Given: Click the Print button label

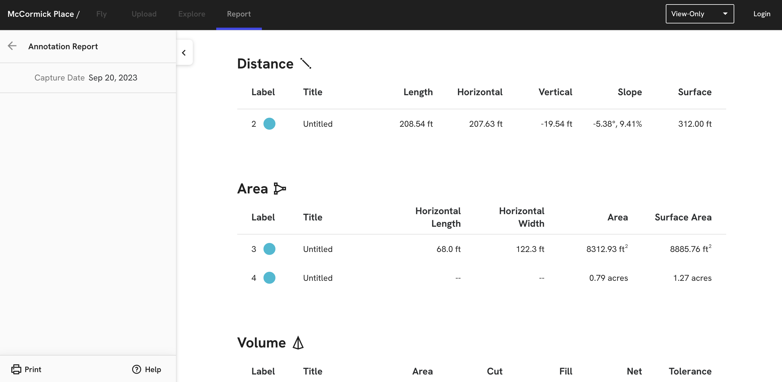Looking at the screenshot, I should click(x=33, y=369).
